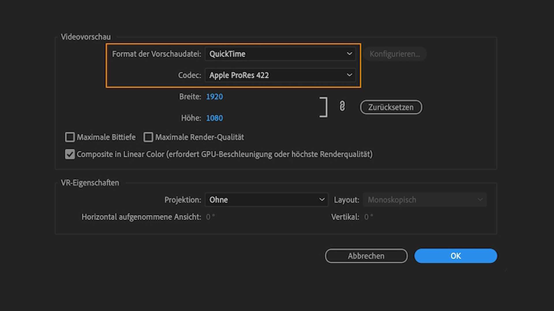Enable Maximale Render-Qualität checkbox
Viewport: 554px width, 311px height.
coord(148,137)
